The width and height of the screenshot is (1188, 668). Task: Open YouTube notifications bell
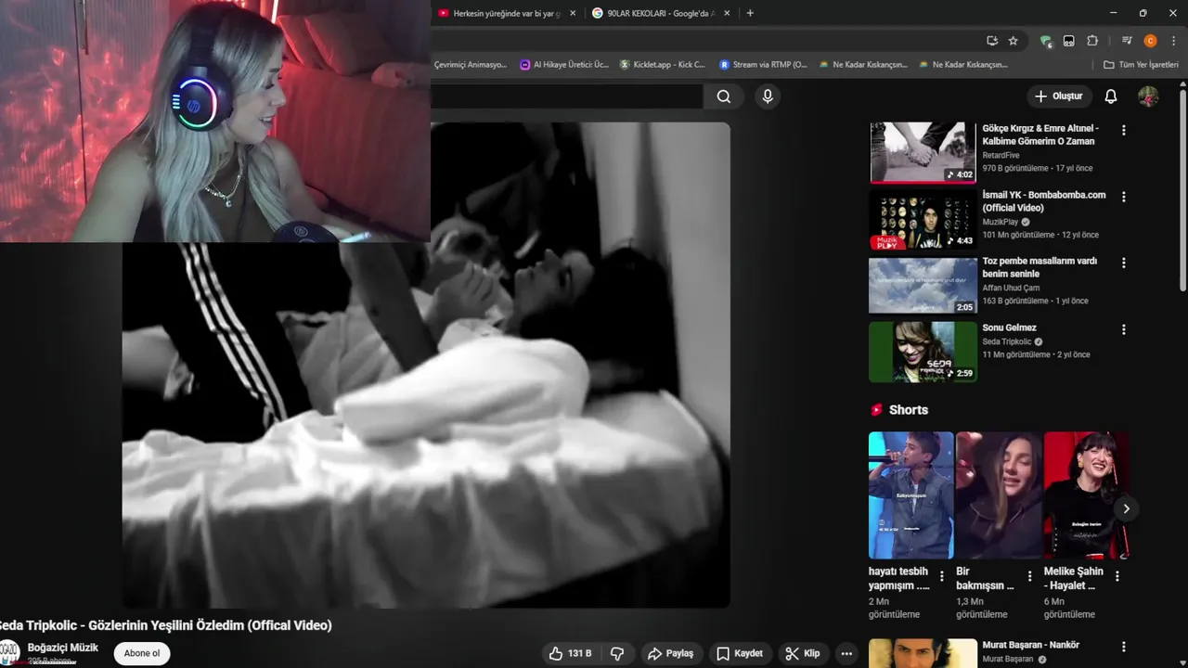click(1111, 96)
